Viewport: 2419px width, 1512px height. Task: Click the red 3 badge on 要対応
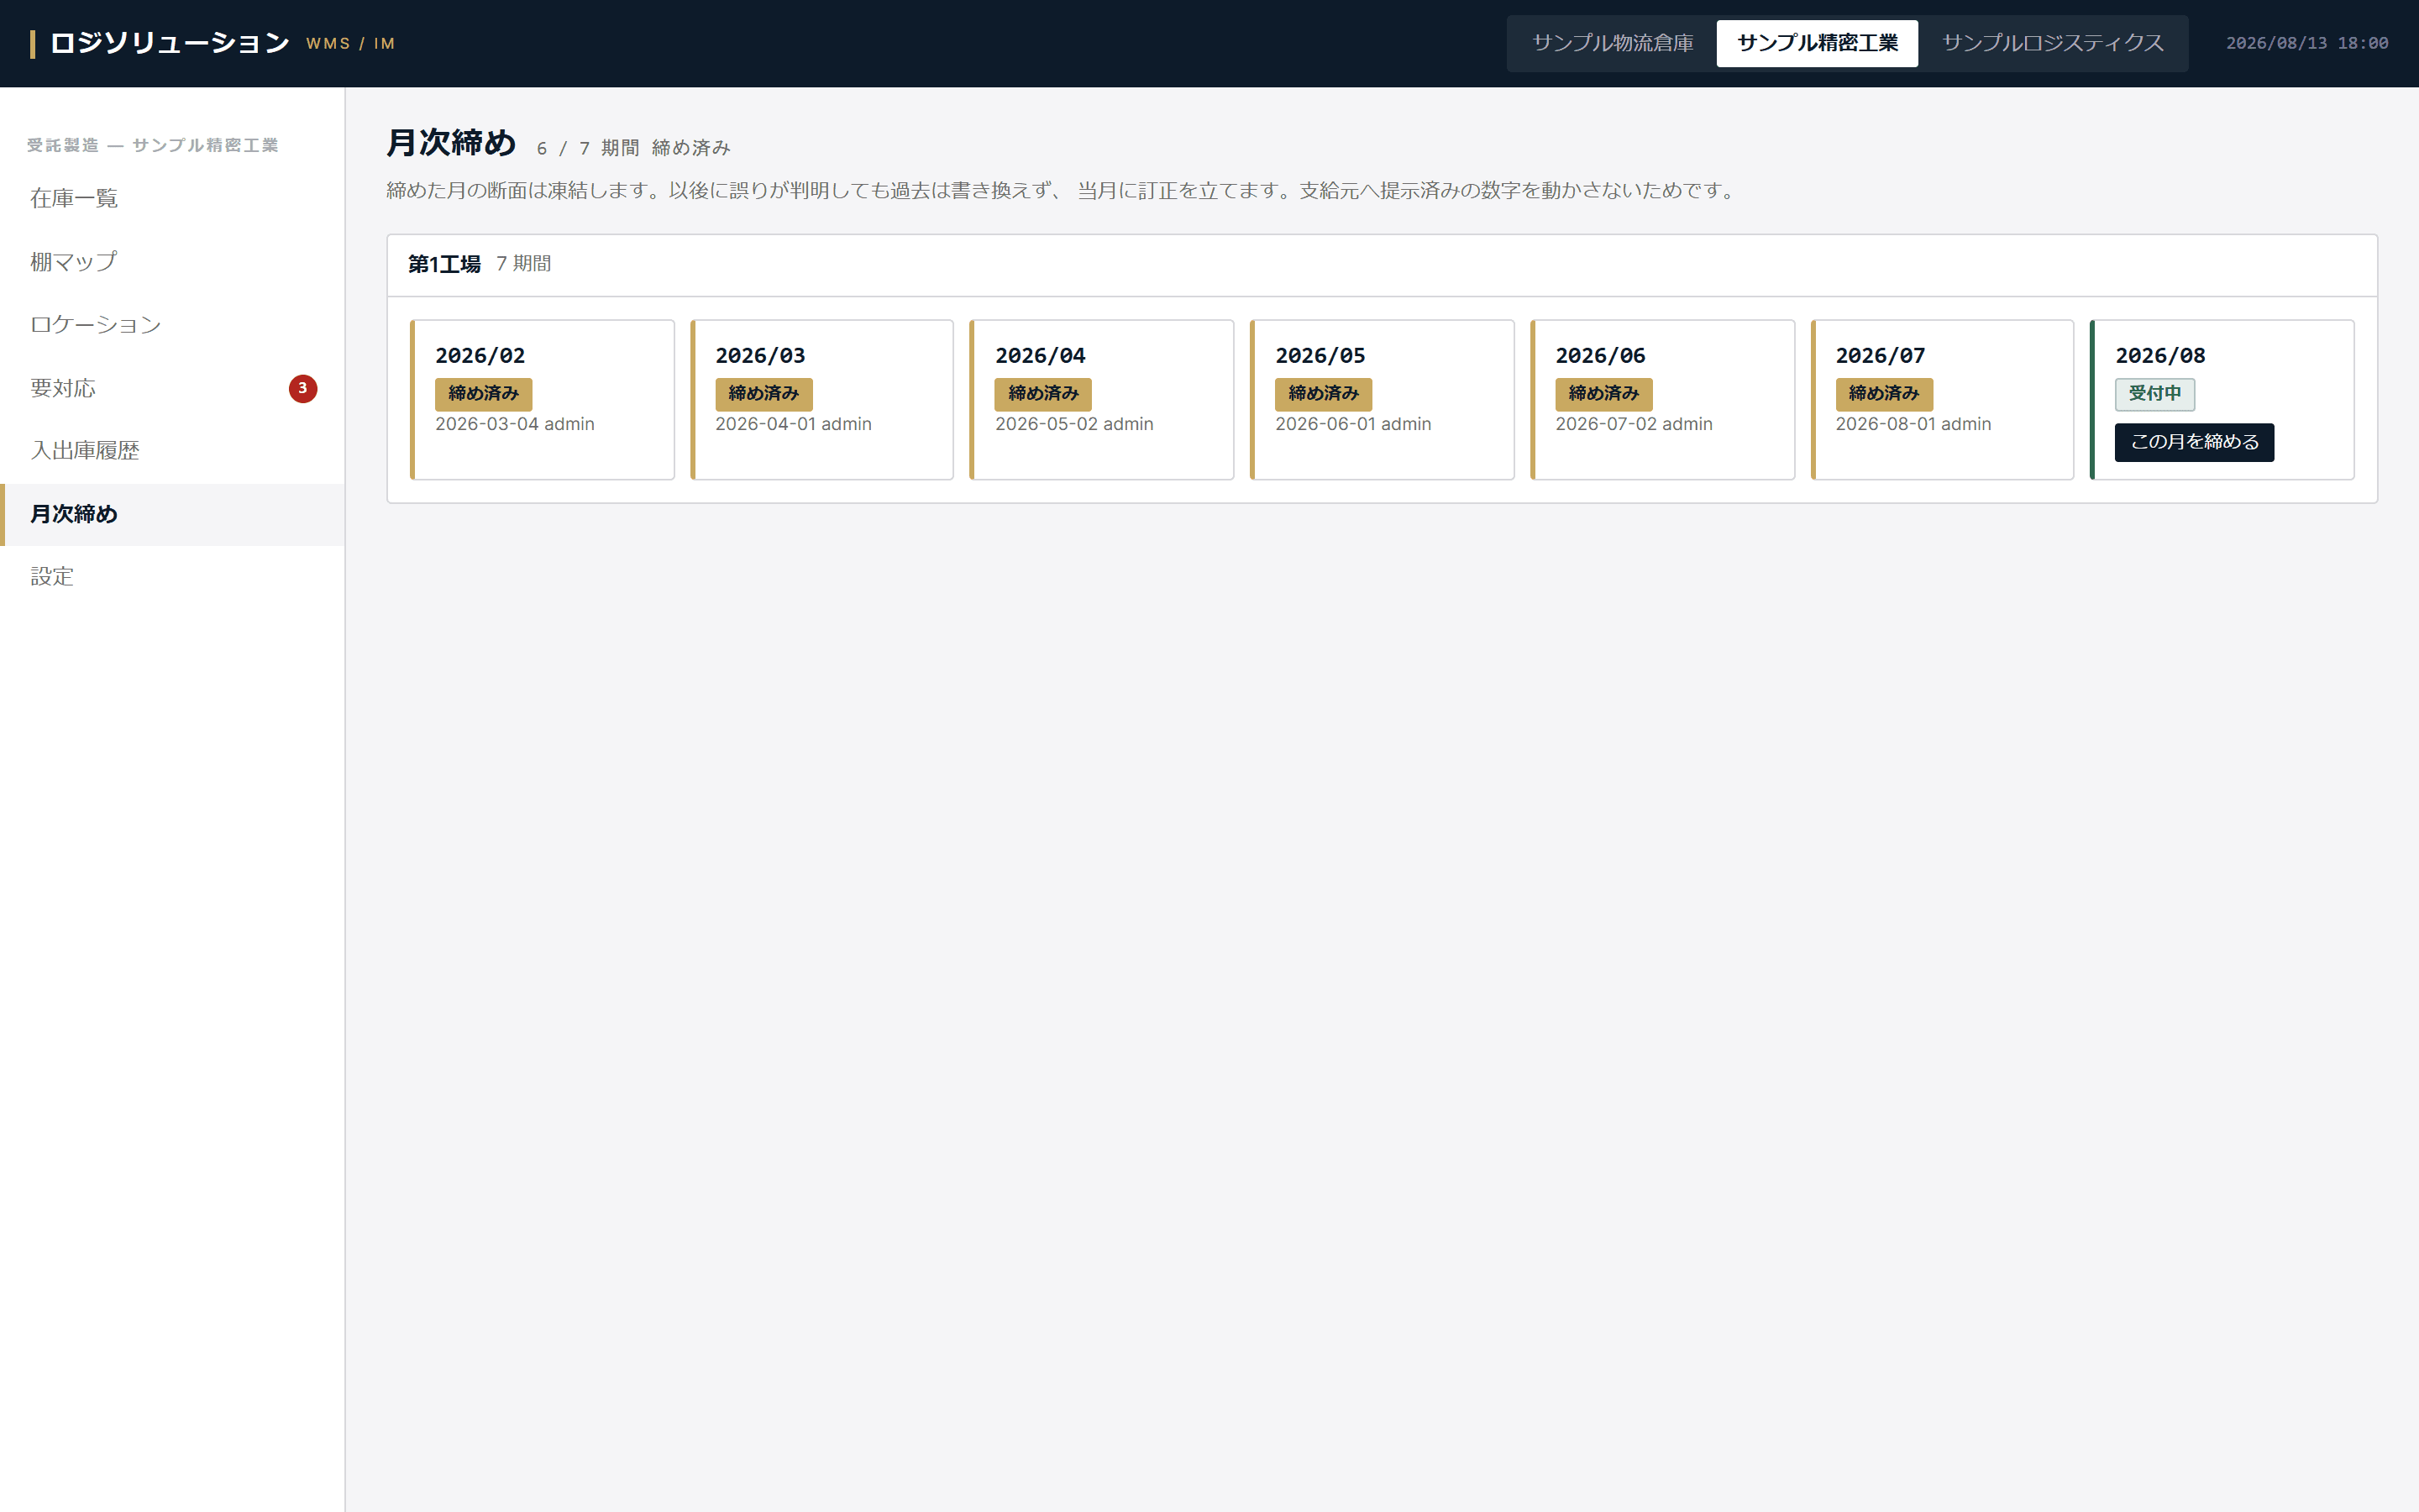(x=303, y=388)
